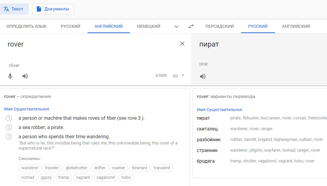Image resolution: width=327 pixels, height=186 pixels.
Task: Click the microphone voice input icon
Action: click(10, 76)
